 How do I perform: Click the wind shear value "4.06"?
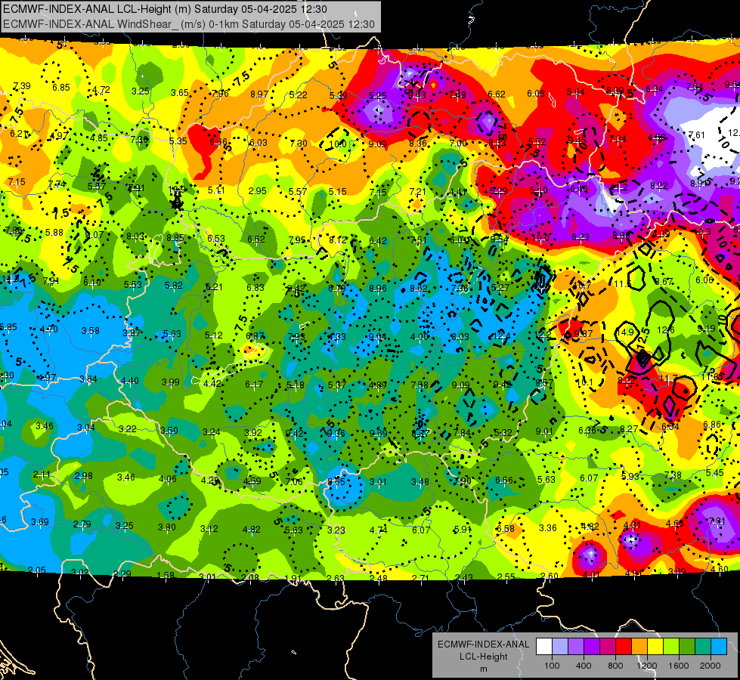[168, 479]
